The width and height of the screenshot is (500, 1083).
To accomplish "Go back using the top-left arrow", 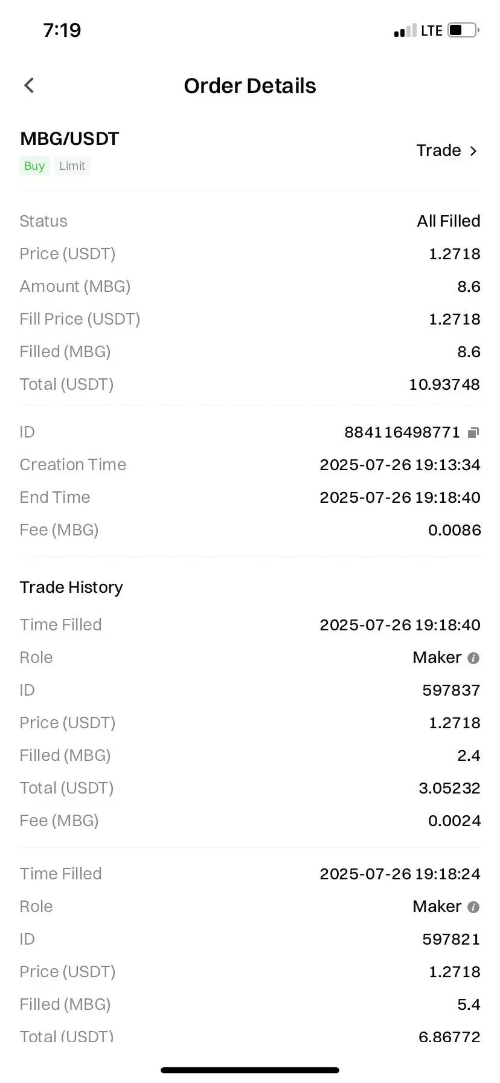I will (x=29, y=85).
